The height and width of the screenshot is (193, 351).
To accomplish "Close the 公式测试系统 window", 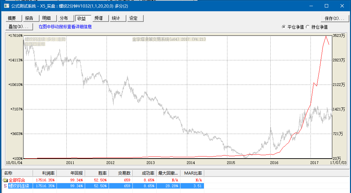I will click(342, 6).
